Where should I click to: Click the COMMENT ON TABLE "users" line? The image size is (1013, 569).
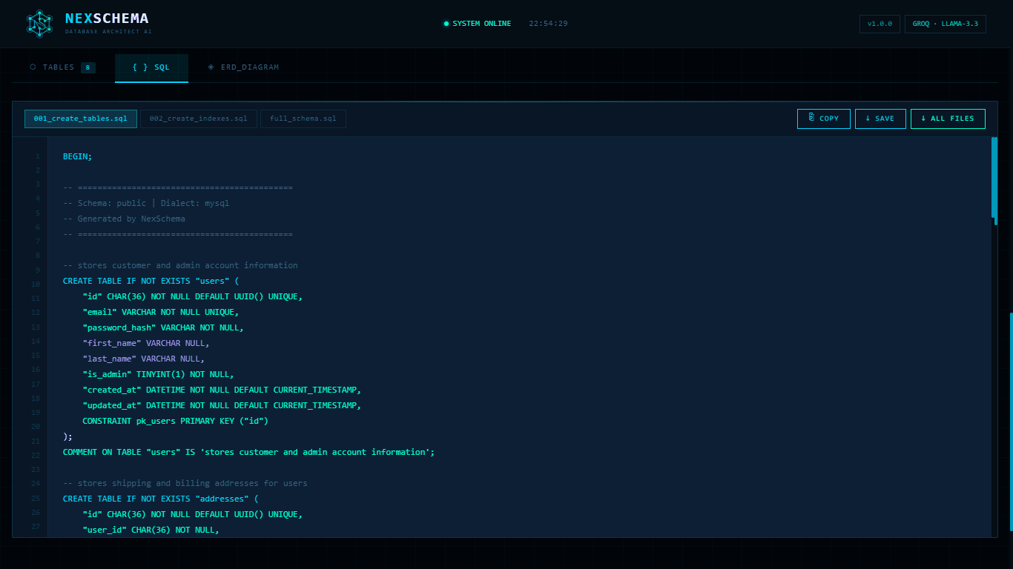point(248,452)
